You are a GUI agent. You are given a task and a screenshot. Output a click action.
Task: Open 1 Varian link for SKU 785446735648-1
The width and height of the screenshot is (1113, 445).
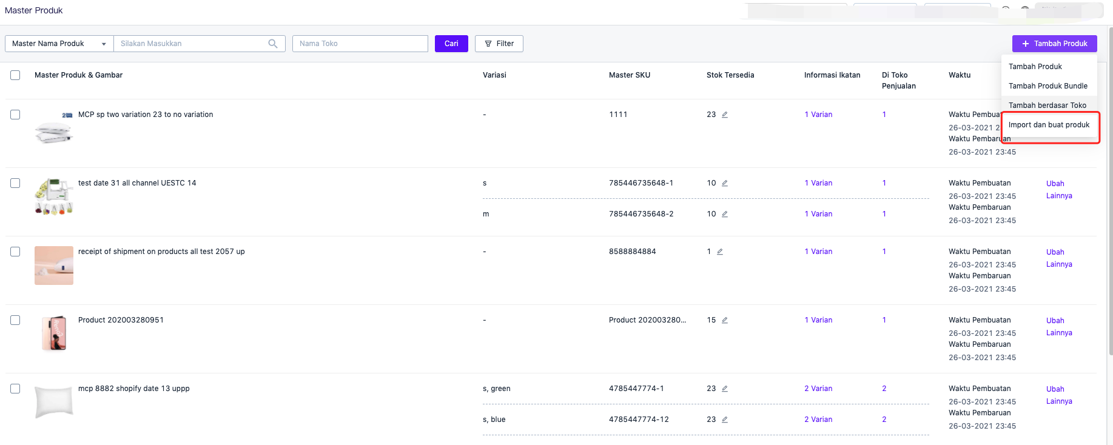tap(818, 183)
